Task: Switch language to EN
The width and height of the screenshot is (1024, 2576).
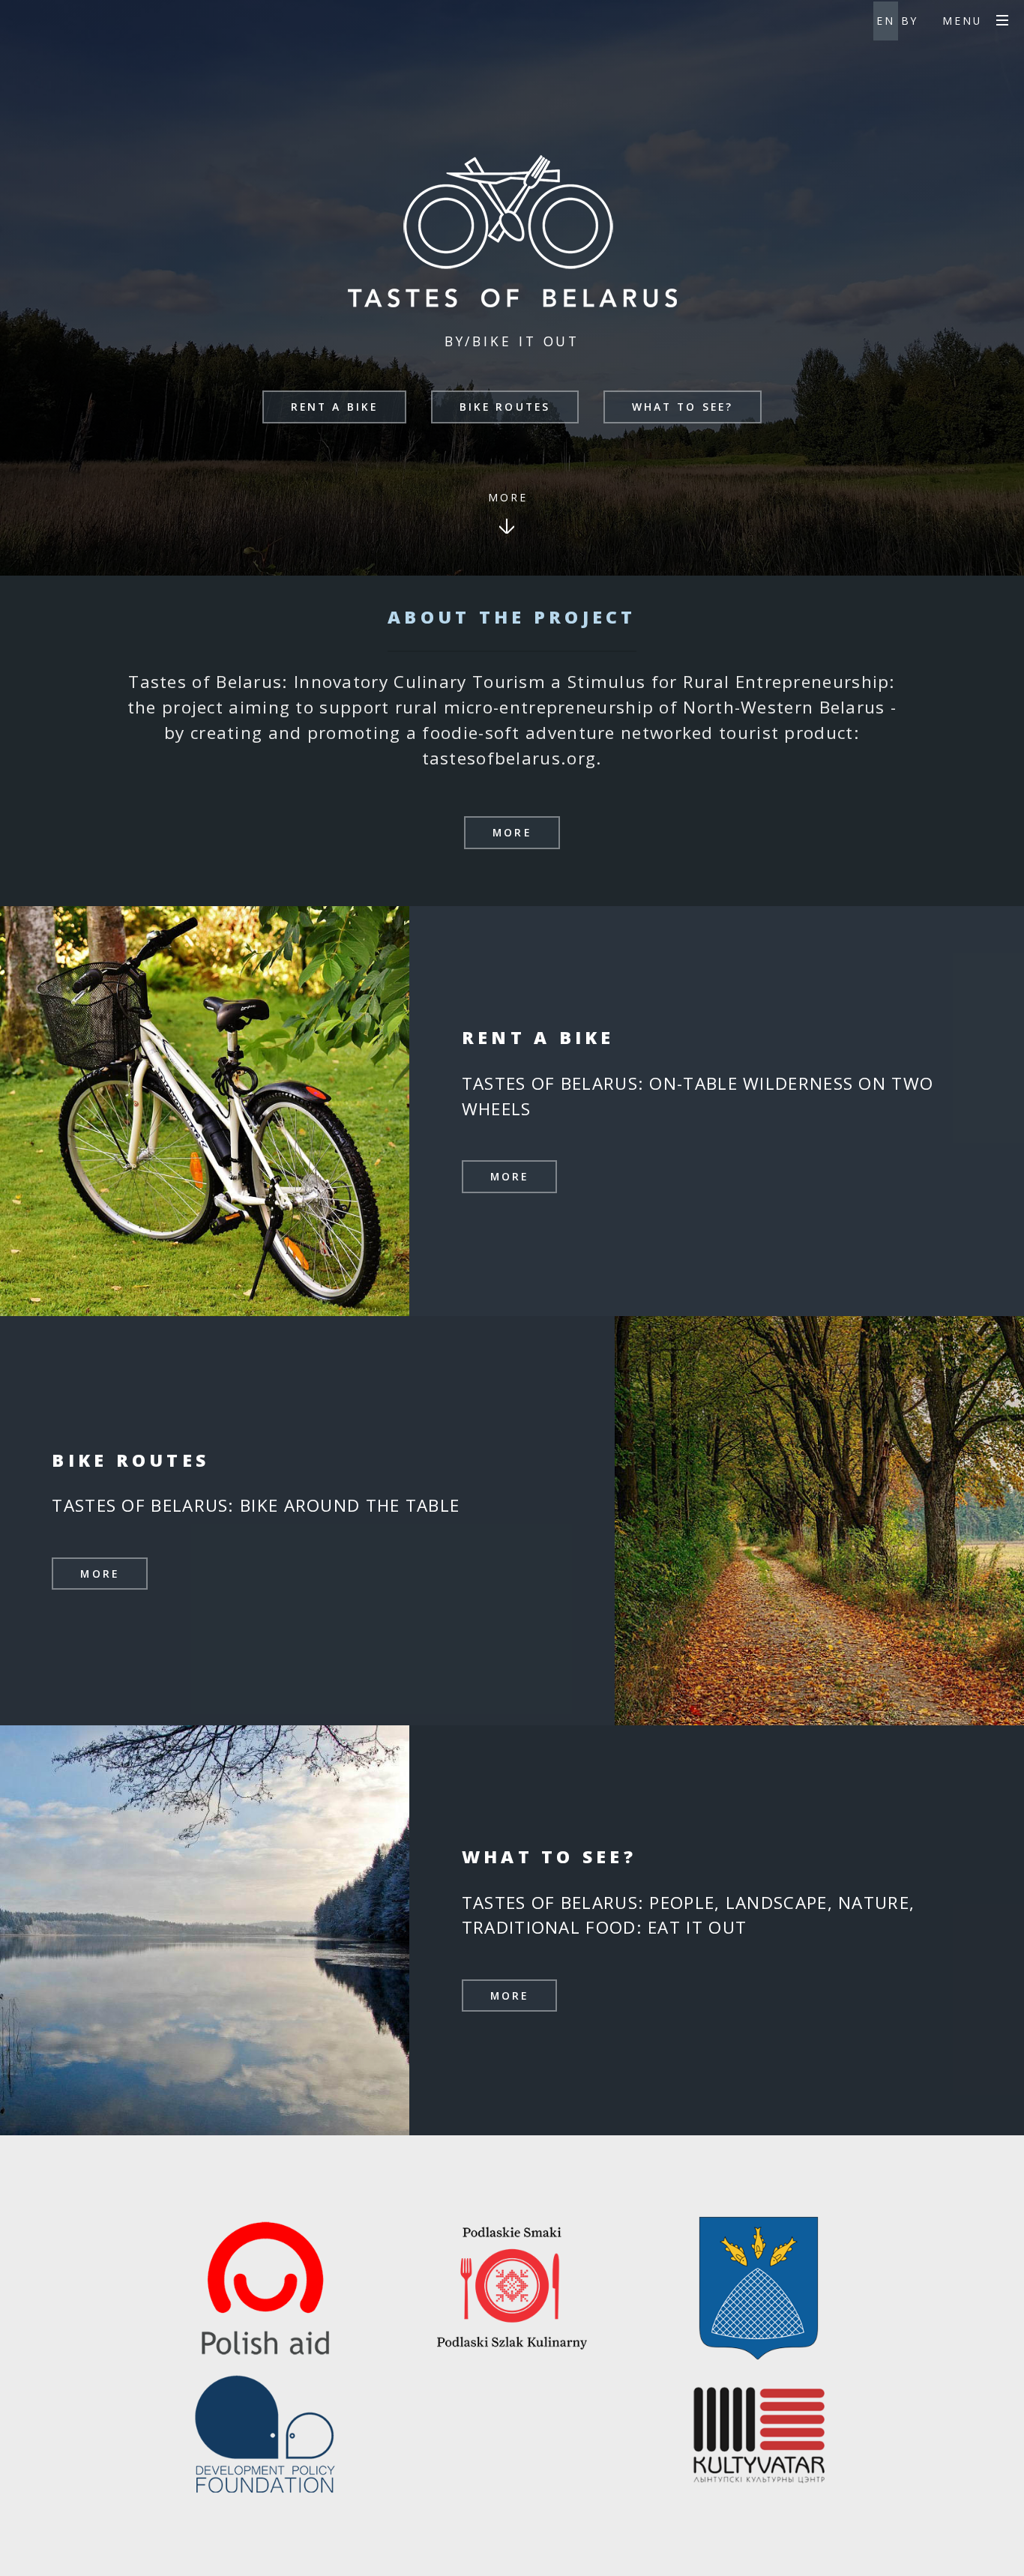Action: pyautogui.click(x=885, y=20)
